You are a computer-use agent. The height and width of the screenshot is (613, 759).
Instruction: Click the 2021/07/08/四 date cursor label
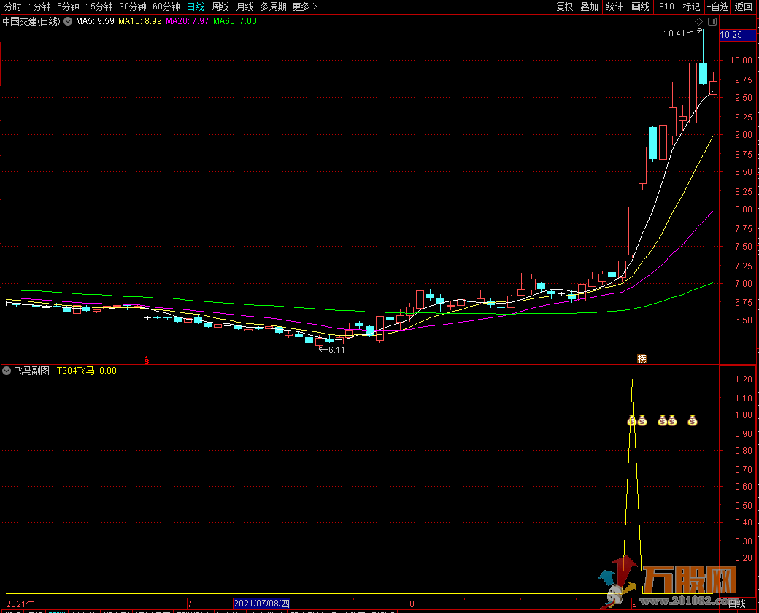261,604
